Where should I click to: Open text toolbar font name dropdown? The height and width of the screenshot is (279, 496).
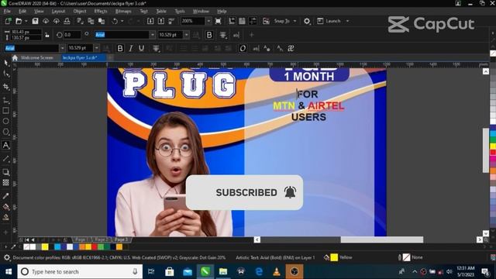coord(62,48)
